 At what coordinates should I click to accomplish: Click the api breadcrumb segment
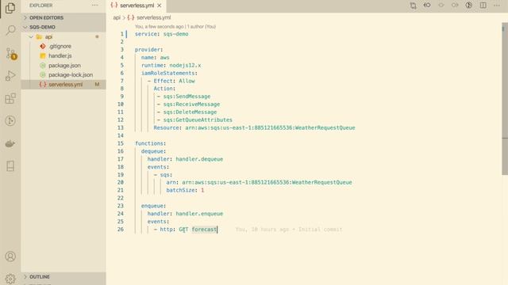pyautogui.click(x=117, y=17)
